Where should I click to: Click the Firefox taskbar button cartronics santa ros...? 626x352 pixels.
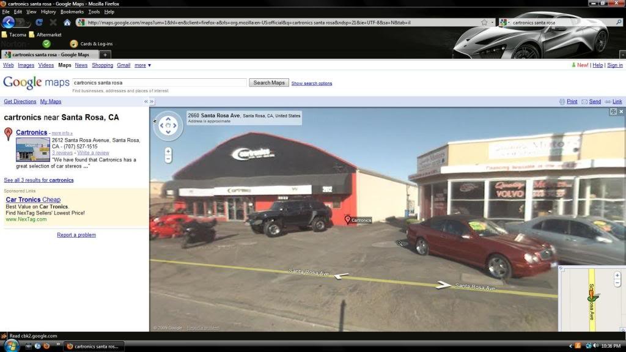point(94,346)
